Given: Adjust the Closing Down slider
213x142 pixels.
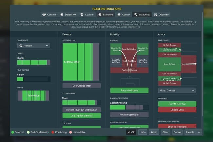Looking at the screenshot, I should click(82, 103).
